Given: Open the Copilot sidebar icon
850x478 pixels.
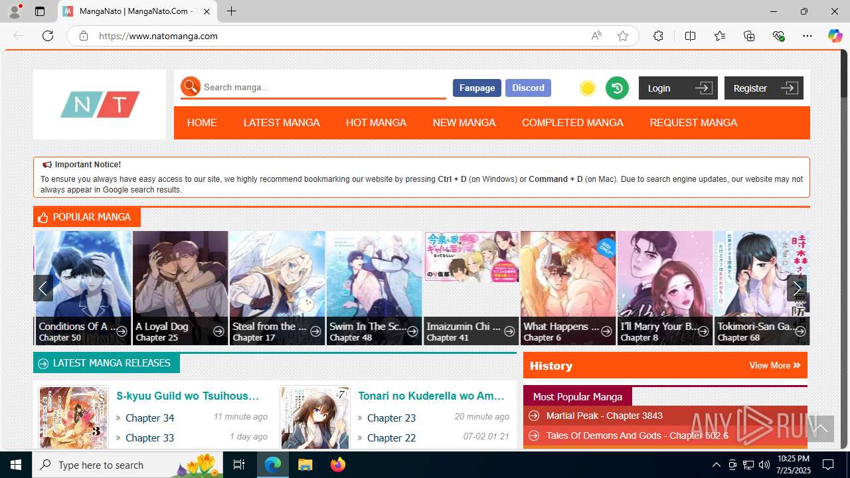Looking at the screenshot, I should (x=835, y=36).
